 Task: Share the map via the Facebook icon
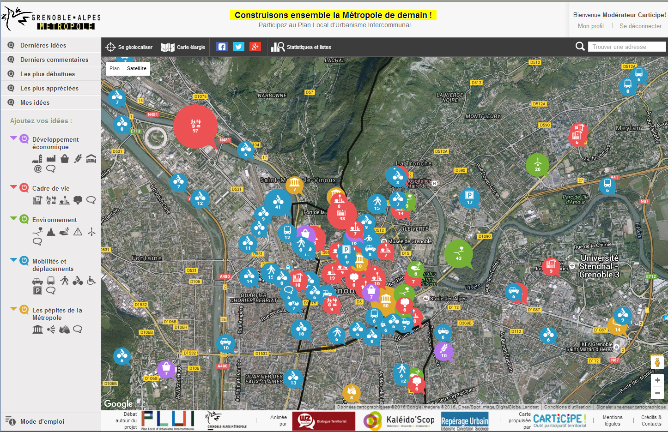click(222, 47)
